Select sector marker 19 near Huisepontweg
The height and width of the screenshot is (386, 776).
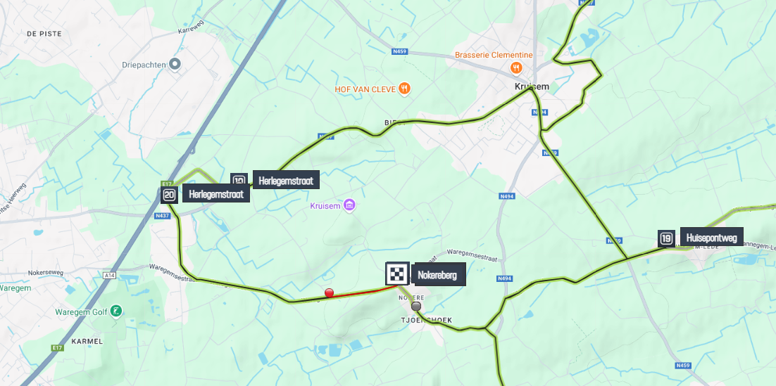click(x=666, y=239)
